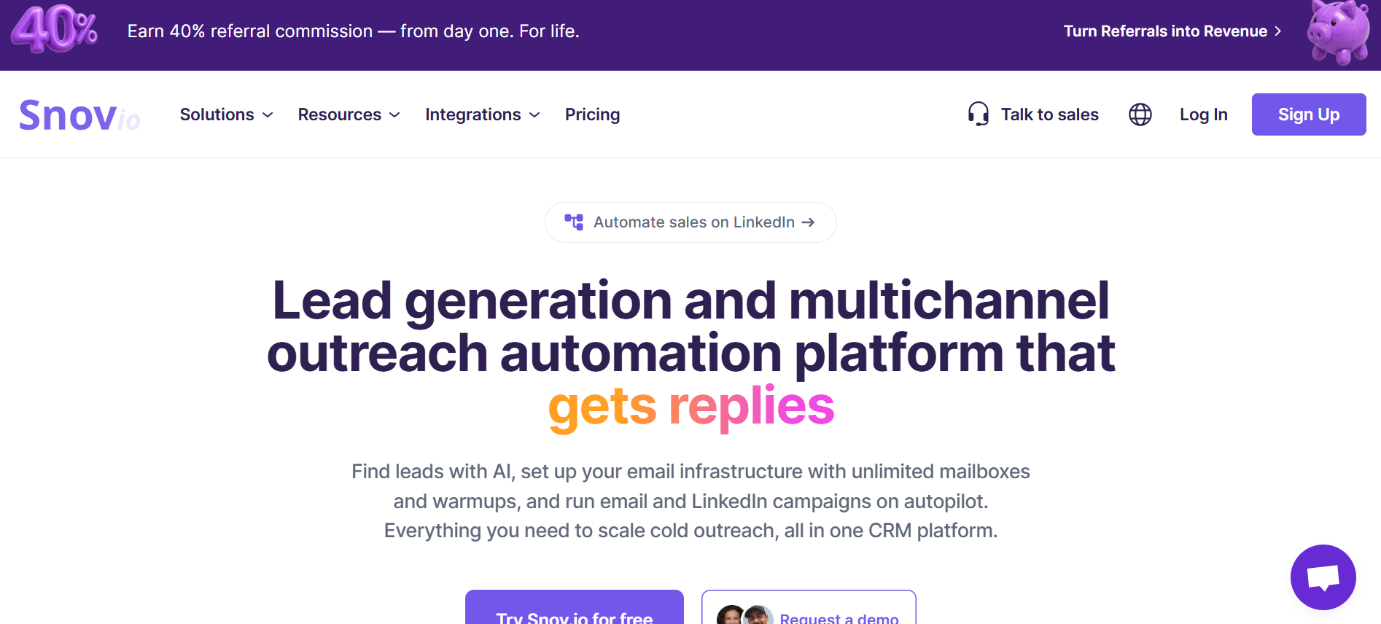Open the globe language selector
The width and height of the screenshot is (1381, 624).
click(x=1140, y=114)
